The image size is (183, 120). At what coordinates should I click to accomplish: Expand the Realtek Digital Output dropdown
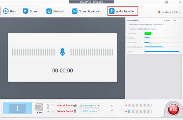click(x=98, y=105)
